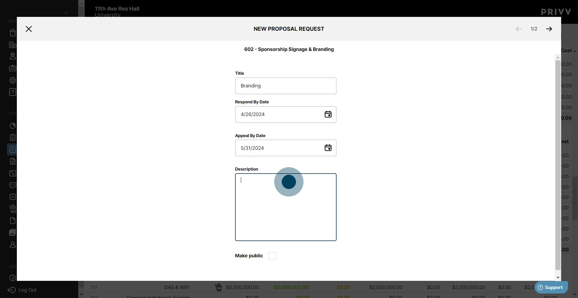Click the 602 - Sponsorship Signage & Branding heading
The height and width of the screenshot is (298, 578).
click(x=289, y=49)
